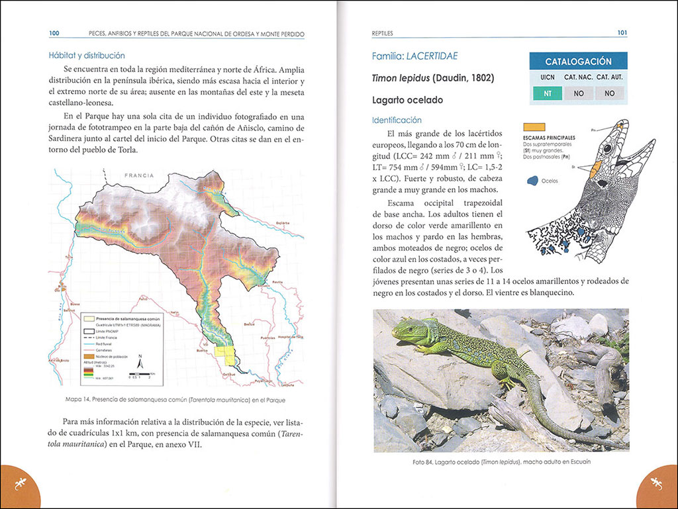Click the Núcleos de población legend symbol
Viewport: 678px width, 509px height.
click(88, 357)
